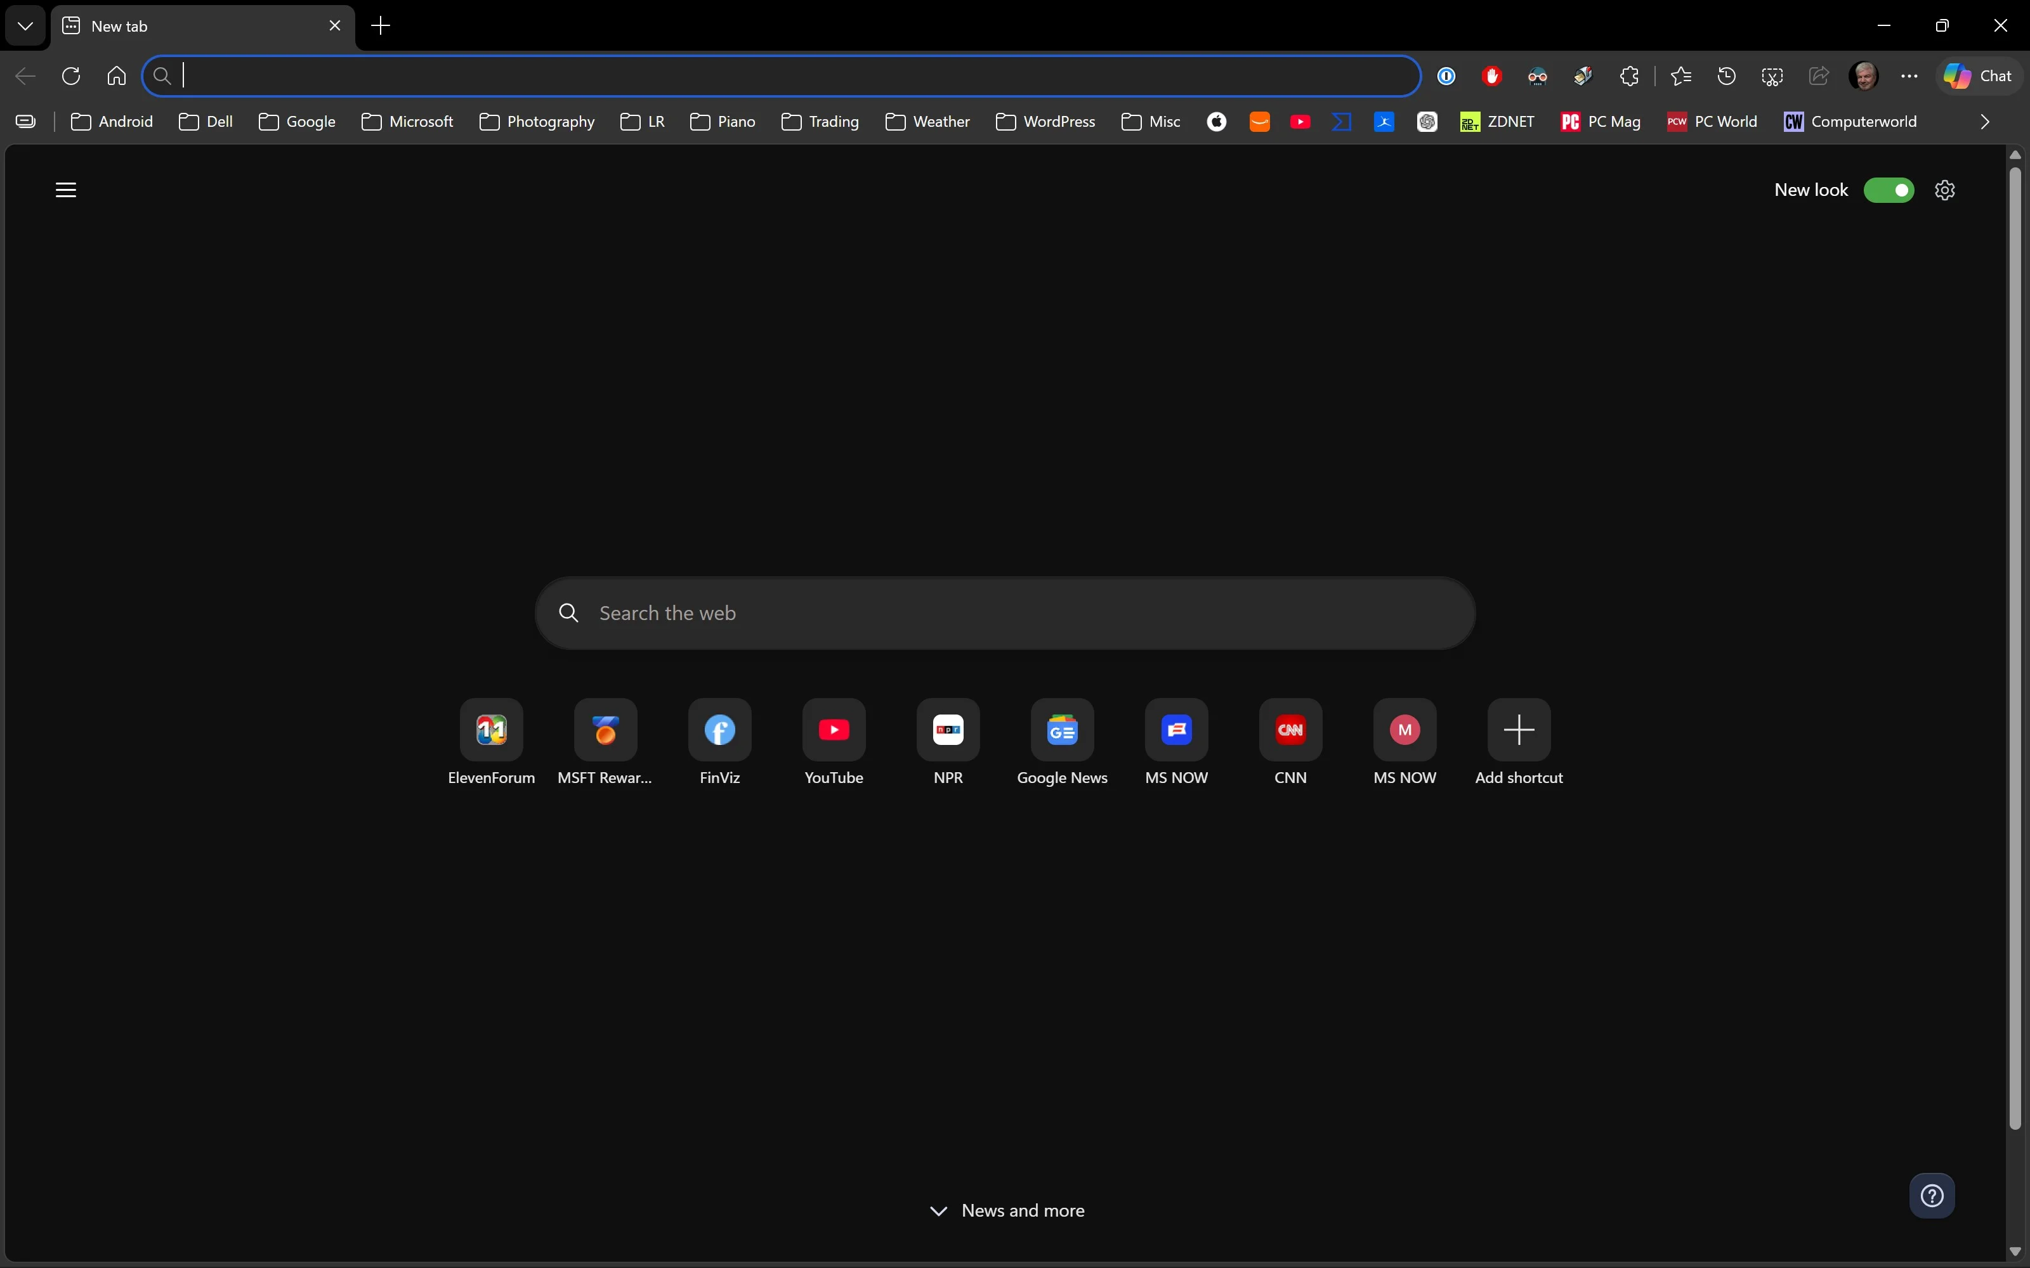
Task: Open the PC World bookmark
Action: (1712, 122)
